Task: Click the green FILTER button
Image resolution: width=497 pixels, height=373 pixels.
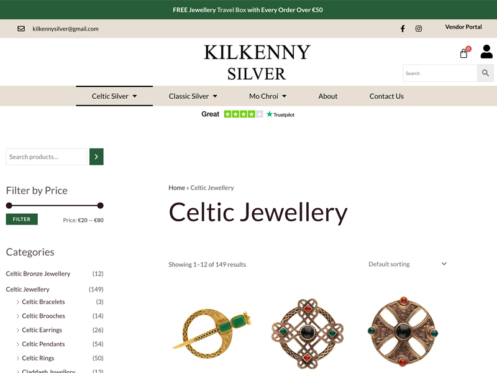Action: click(x=22, y=219)
